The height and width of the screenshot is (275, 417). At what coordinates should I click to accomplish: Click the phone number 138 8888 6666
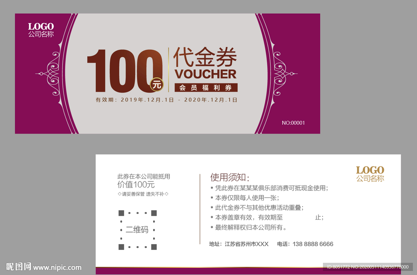point(313,244)
